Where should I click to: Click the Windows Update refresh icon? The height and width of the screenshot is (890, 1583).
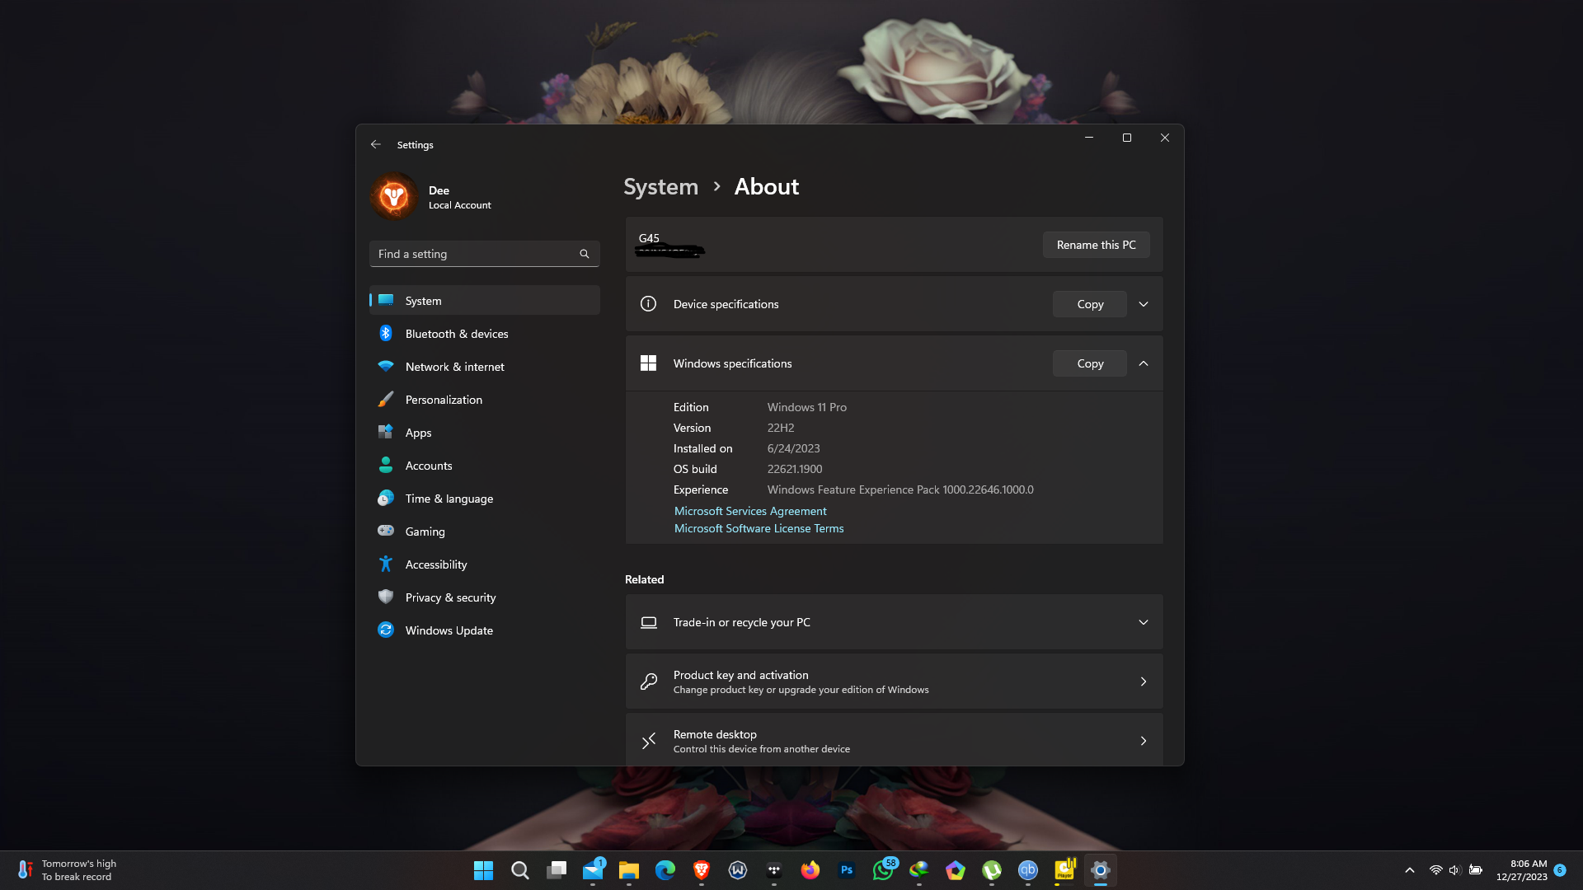(x=386, y=630)
